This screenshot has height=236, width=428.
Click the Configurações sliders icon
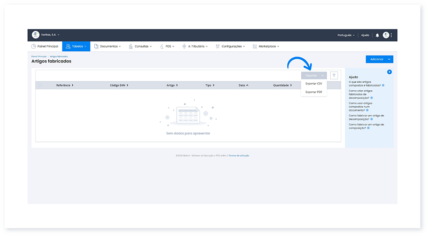(x=218, y=46)
